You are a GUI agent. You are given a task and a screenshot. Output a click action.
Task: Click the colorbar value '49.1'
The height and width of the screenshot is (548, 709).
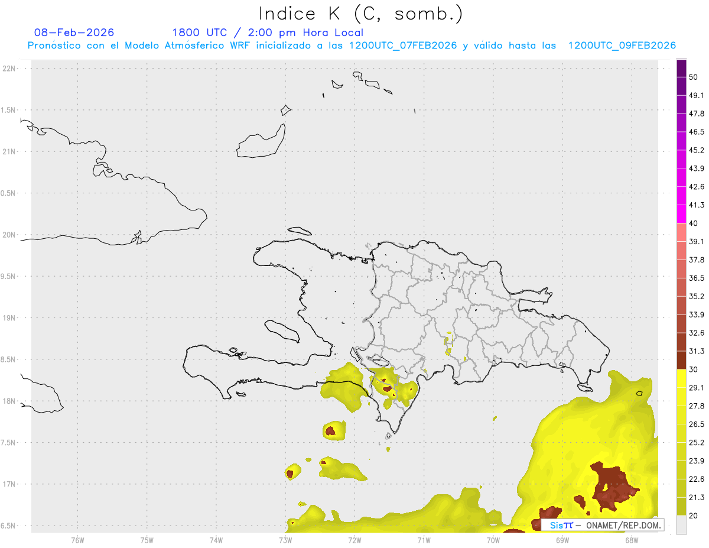[697, 95]
